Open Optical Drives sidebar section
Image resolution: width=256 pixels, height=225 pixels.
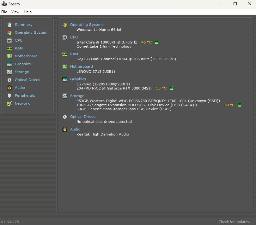click(x=27, y=80)
